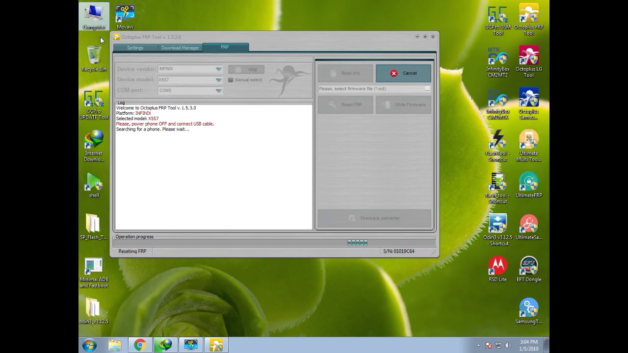This screenshot has width=628, height=353.
Task: Click the Read info button
Action: click(x=345, y=73)
